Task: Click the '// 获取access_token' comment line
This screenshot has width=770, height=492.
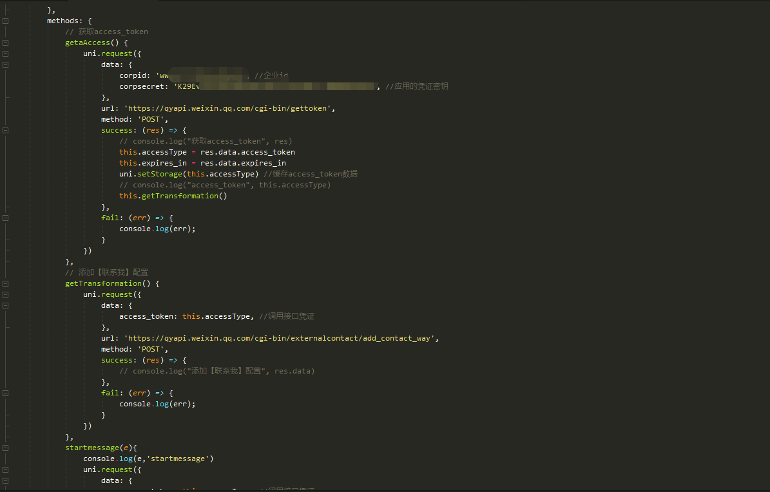Action: (106, 32)
